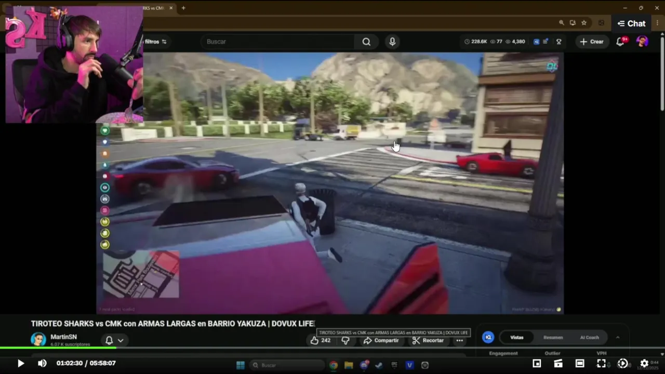Search by voice with microphone icon
Viewport: 665px width, 374px height.
point(392,42)
